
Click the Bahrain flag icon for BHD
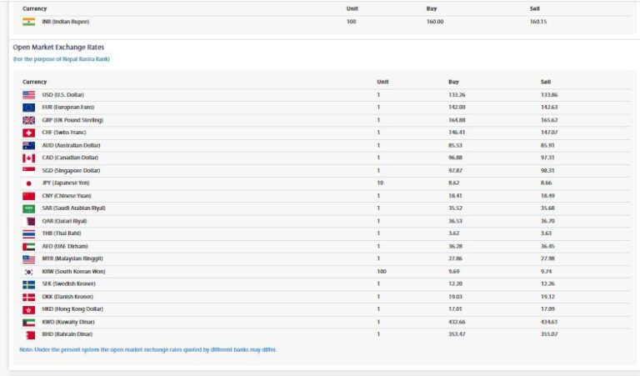click(28, 334)
